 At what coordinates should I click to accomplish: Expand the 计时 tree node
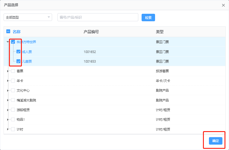(x=8, y=129)
